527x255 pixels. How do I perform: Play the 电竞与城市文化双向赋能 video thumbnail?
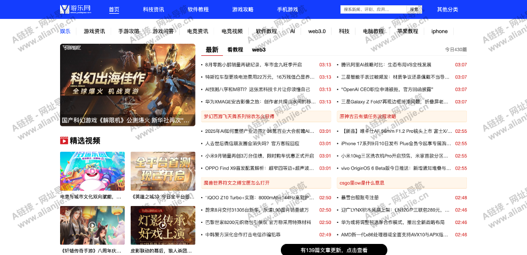point(92,171)
